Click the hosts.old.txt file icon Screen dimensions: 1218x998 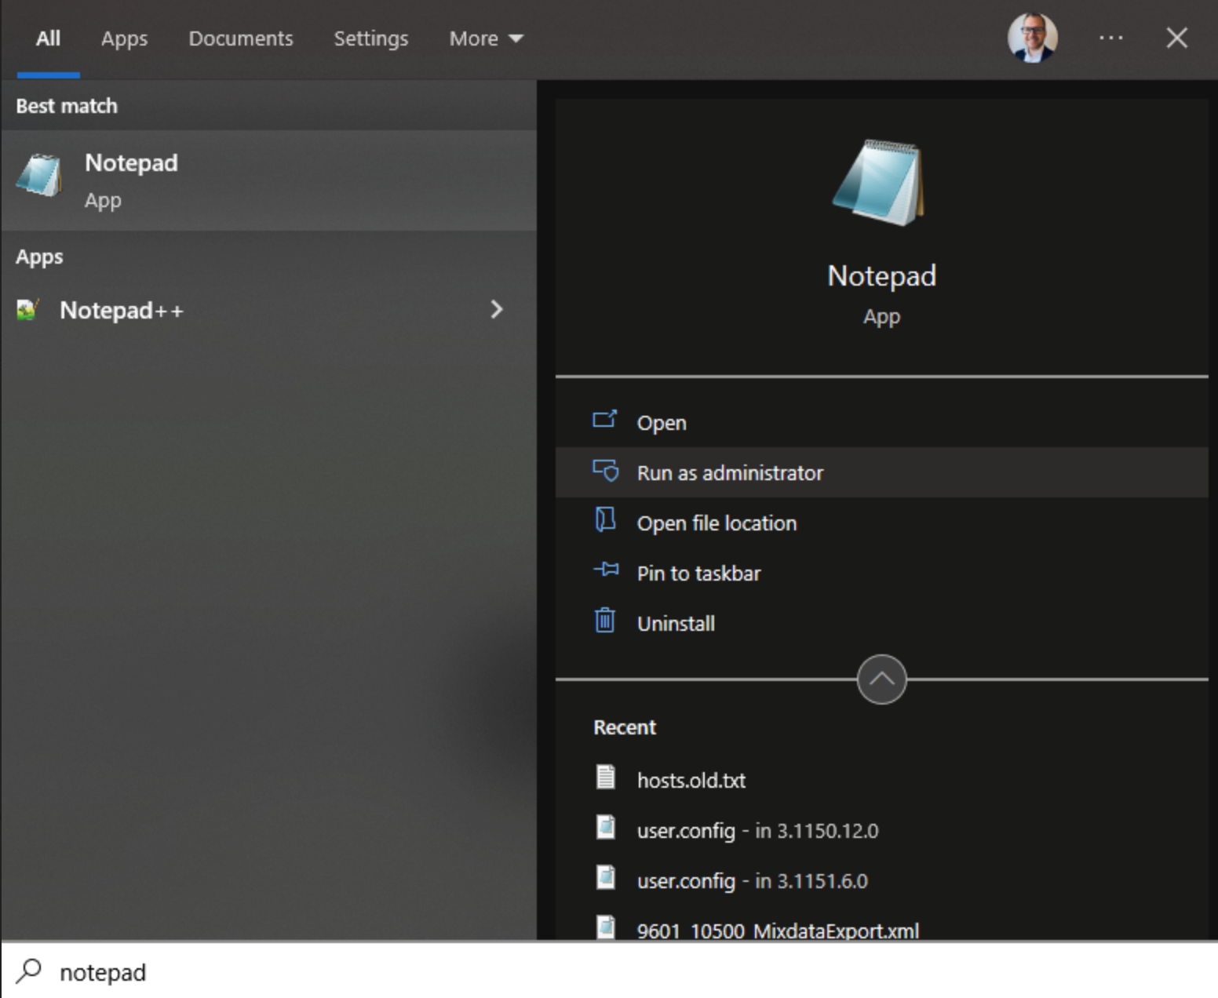pyautogui.click(x=606, y=777)
